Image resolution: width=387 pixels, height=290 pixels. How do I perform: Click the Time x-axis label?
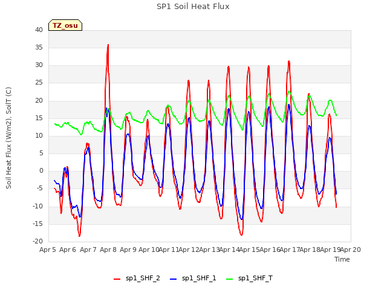[342, 259]
